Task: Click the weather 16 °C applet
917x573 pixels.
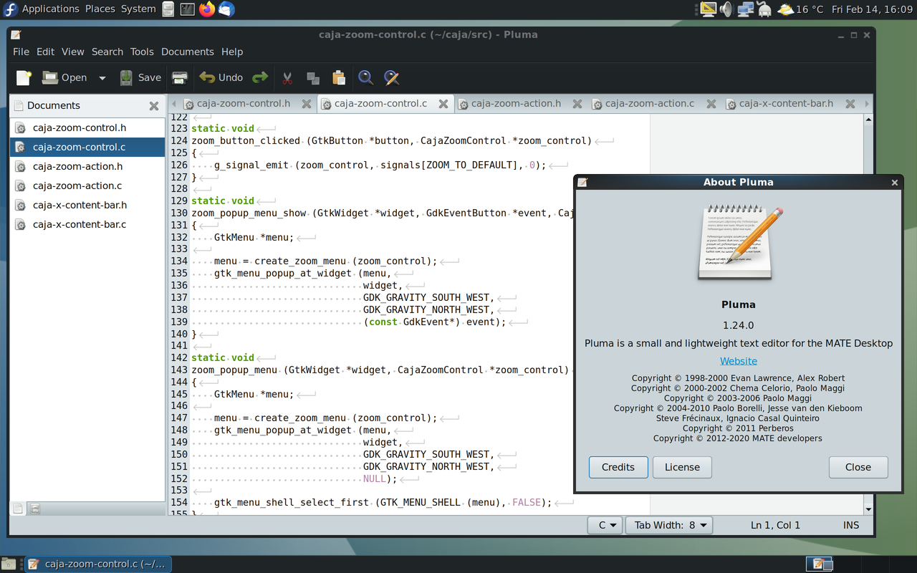Action: coord(800,9)
